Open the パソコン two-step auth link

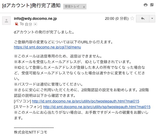pos(86,101)
